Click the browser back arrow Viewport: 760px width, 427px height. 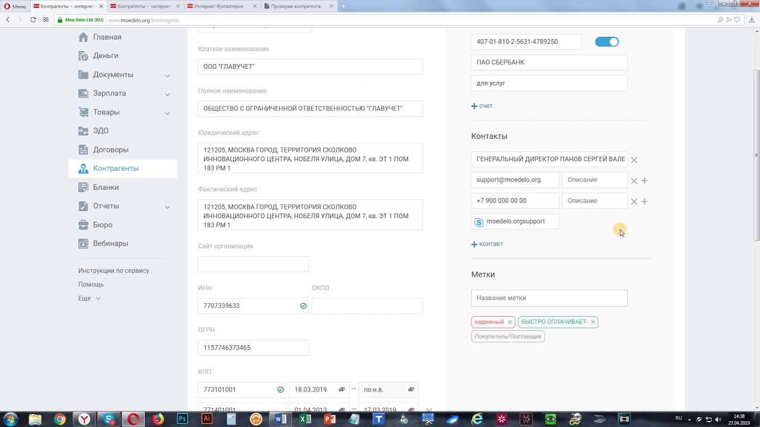pyautogui.click(x=8, y=20)
